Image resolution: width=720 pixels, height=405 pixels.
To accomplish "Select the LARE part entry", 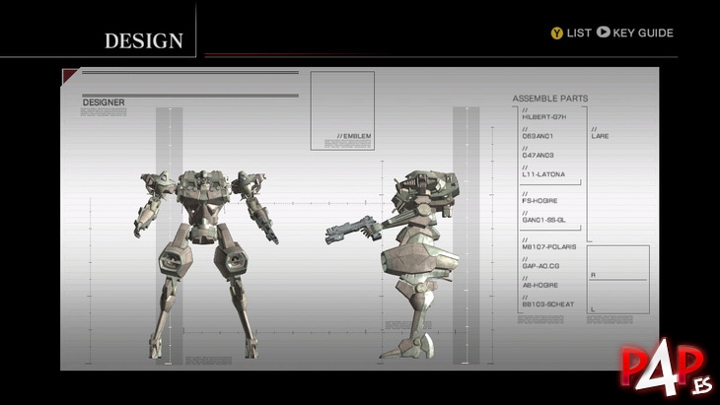I will tap(600, 136).
